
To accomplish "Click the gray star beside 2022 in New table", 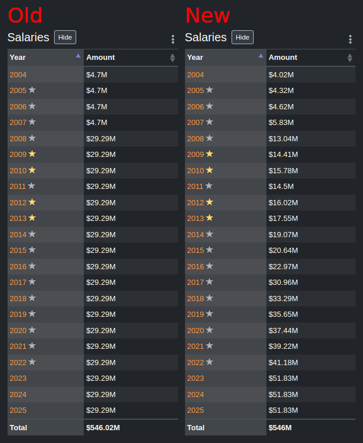I will click(x=209, y=362).
